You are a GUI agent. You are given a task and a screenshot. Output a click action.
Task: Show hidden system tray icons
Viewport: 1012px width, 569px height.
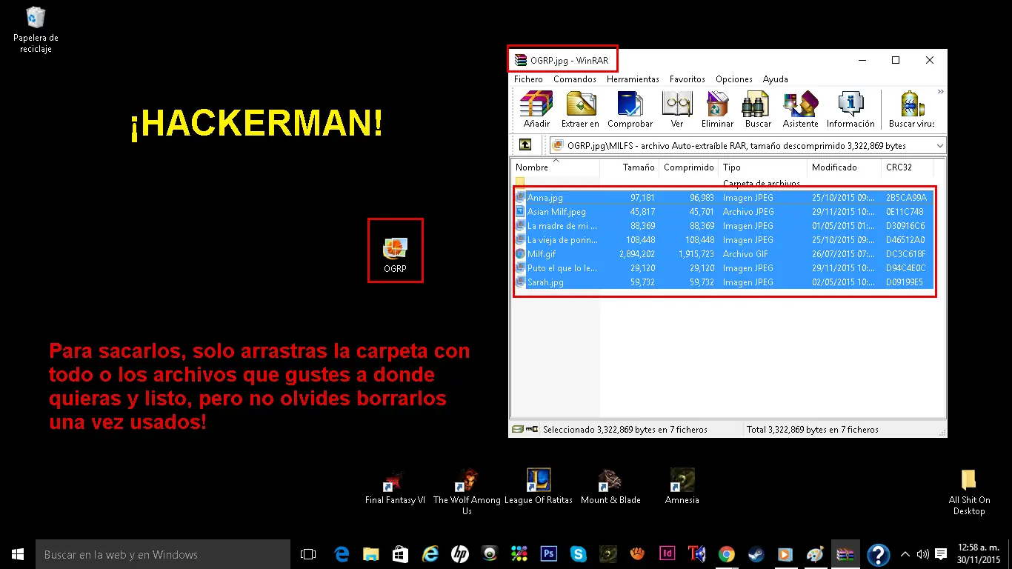[x=905, y=554]
